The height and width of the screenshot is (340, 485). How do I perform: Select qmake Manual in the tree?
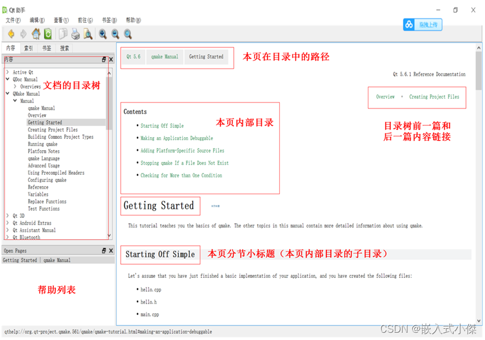click(41, 108)
